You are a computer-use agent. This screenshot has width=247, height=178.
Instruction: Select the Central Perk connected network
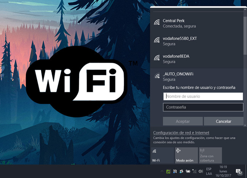(196, 24)
